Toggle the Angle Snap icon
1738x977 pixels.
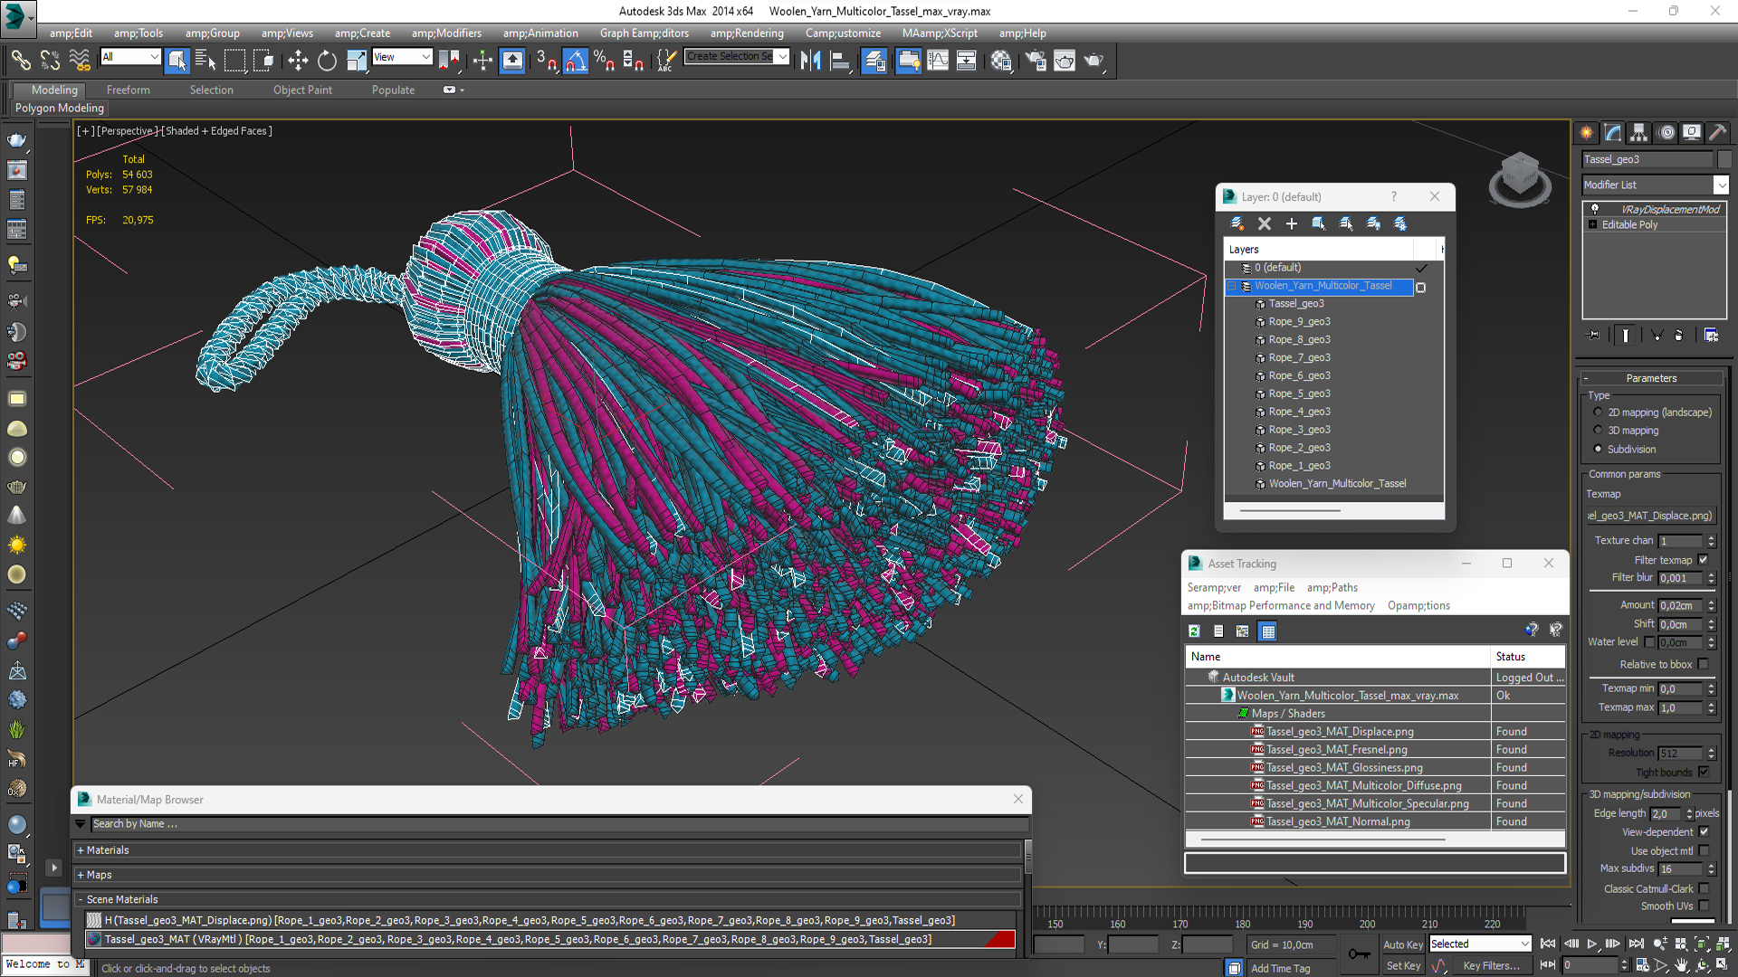(576, 61)
